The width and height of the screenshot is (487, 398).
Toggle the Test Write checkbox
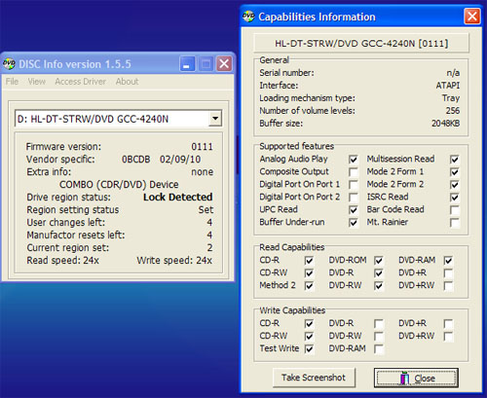point(309,349)
